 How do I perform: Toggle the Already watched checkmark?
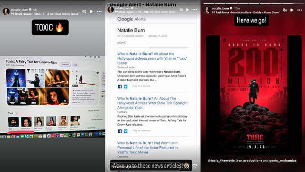97,116
